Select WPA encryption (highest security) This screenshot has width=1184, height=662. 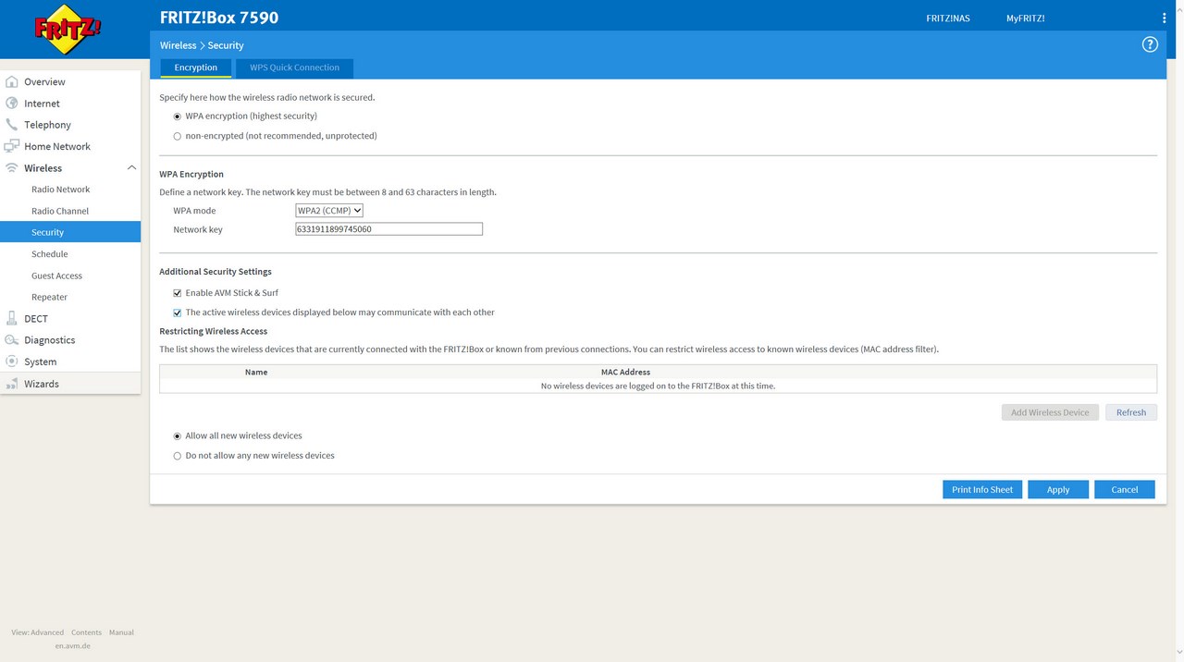point(178,116)
